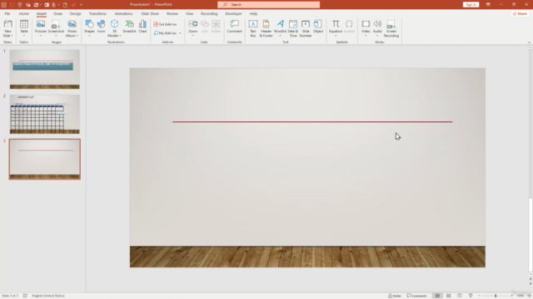Click the Sign in button
The width and height of the screenshot is (533, 299).
[x=471, y=5]
